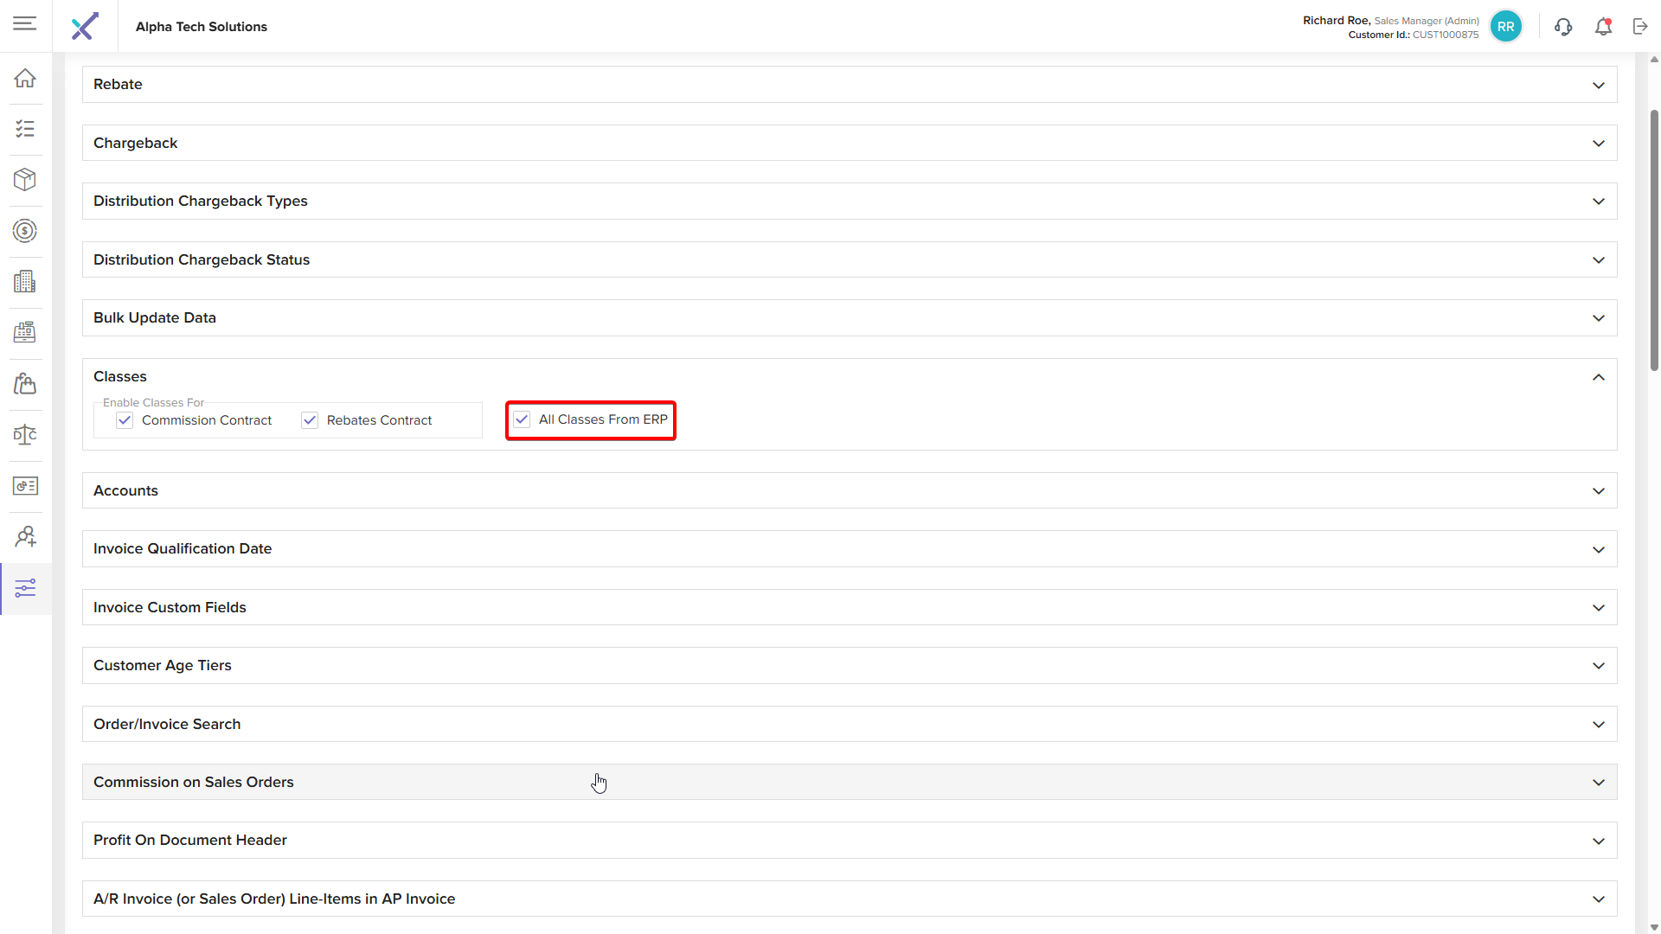Click the logout icon in header
This screenshot has width=1661, height=934.
(x=1640, y=27)
